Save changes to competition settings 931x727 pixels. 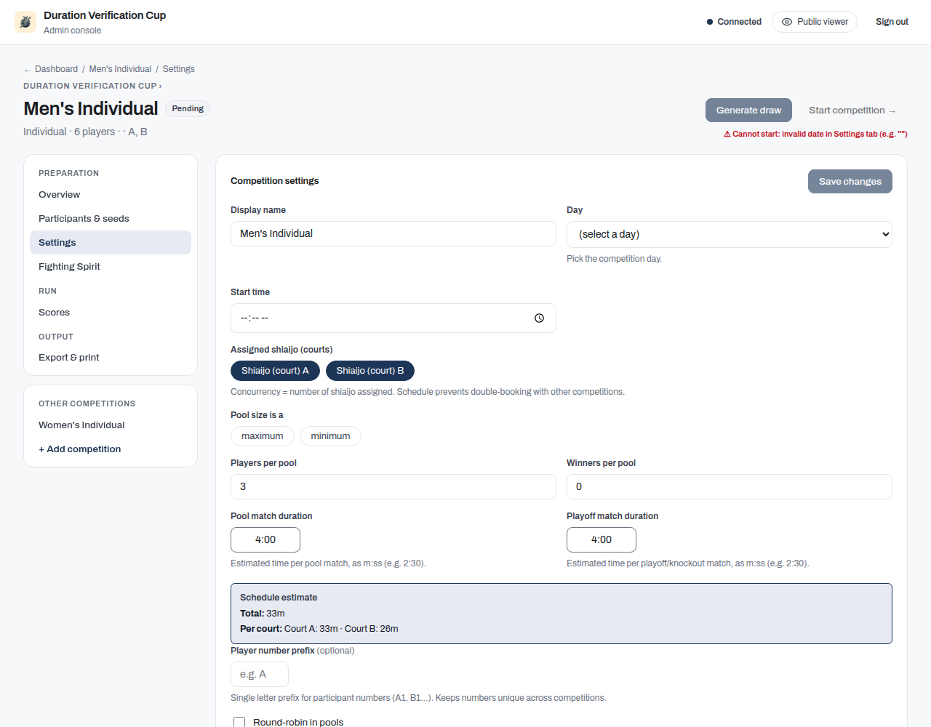tap(850, 182)
